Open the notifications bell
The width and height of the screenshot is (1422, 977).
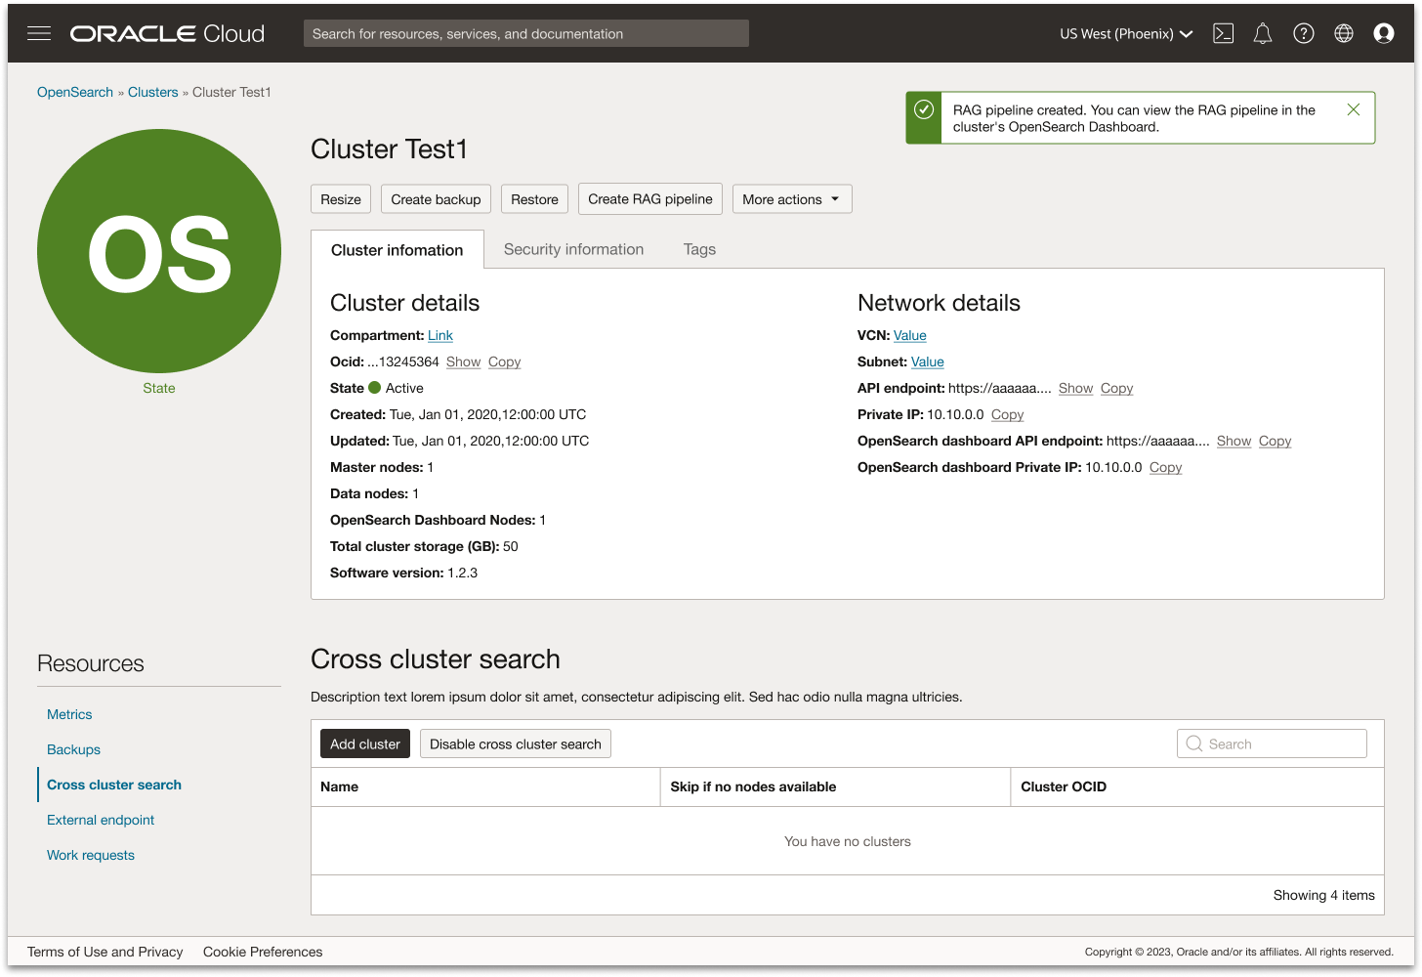1263,33
